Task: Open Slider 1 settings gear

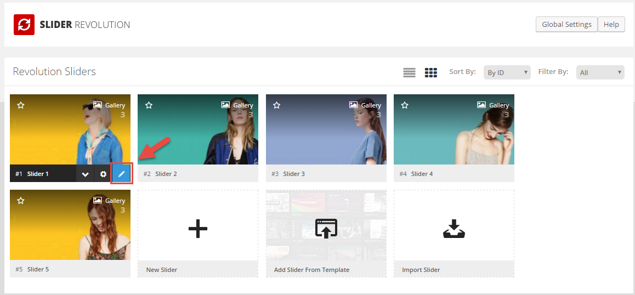Action: (x=103, y=174)
